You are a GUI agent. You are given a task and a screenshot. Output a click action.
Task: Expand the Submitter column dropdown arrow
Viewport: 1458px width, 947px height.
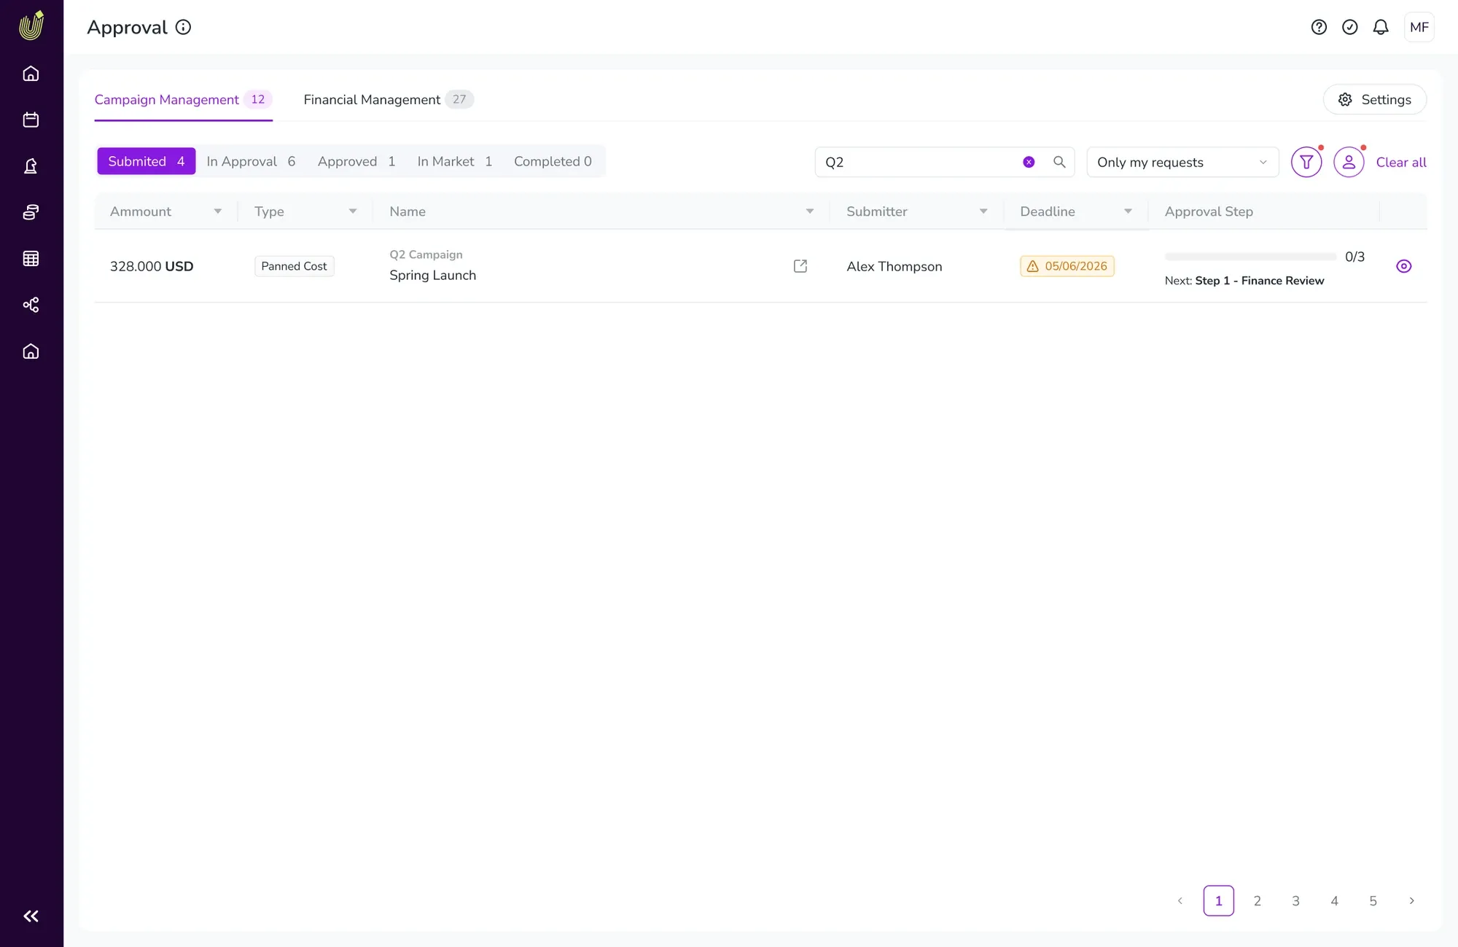(x=983, y=211)
